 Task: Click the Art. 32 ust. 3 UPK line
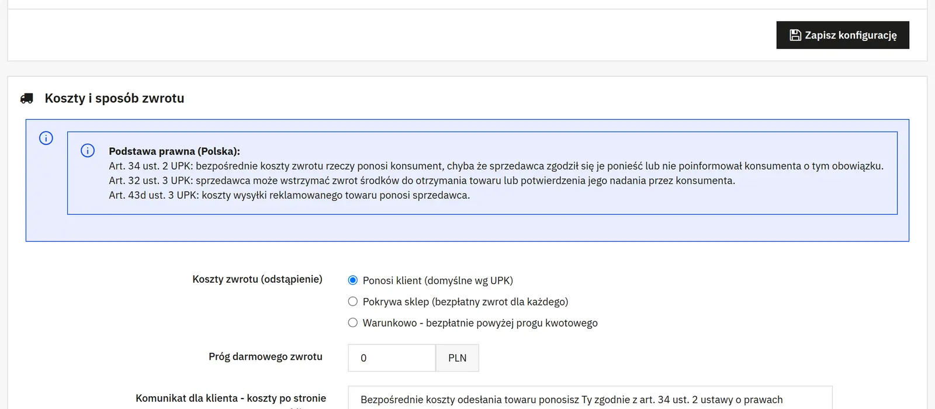422,181
